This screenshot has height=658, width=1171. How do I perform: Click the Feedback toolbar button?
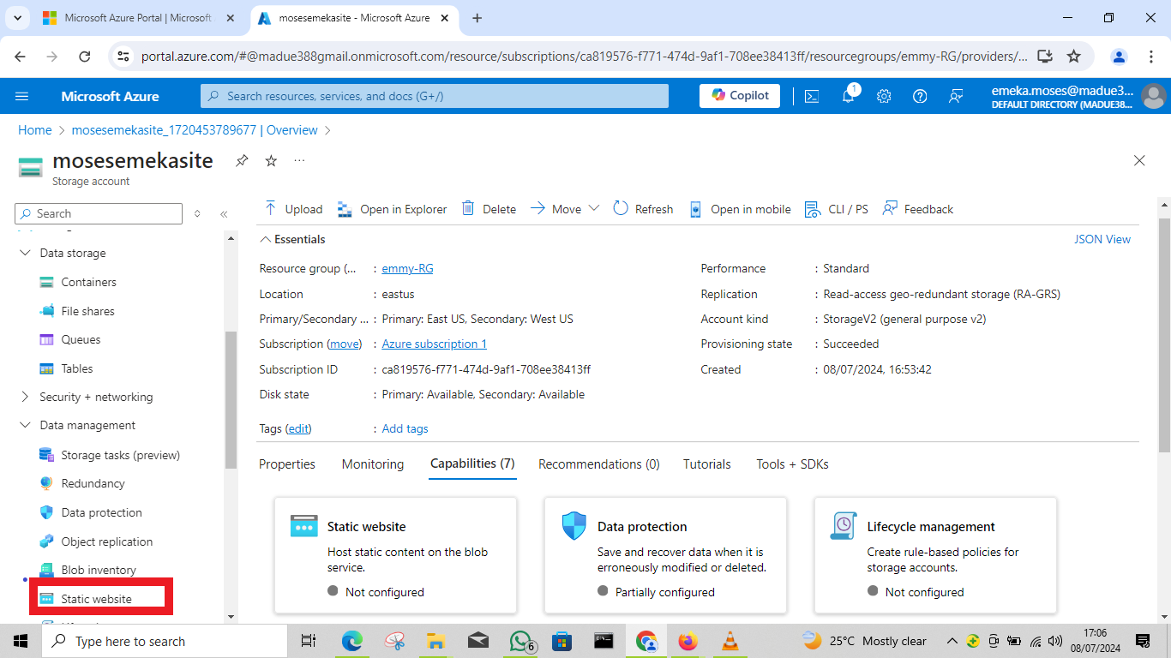coord(918,209)
